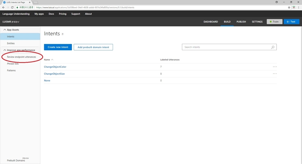
Task: Open the Pricing page
Action: click(63, 14)
